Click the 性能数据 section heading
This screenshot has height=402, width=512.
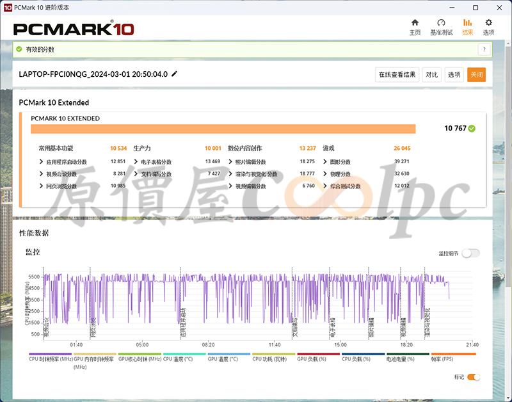(34, 233)
